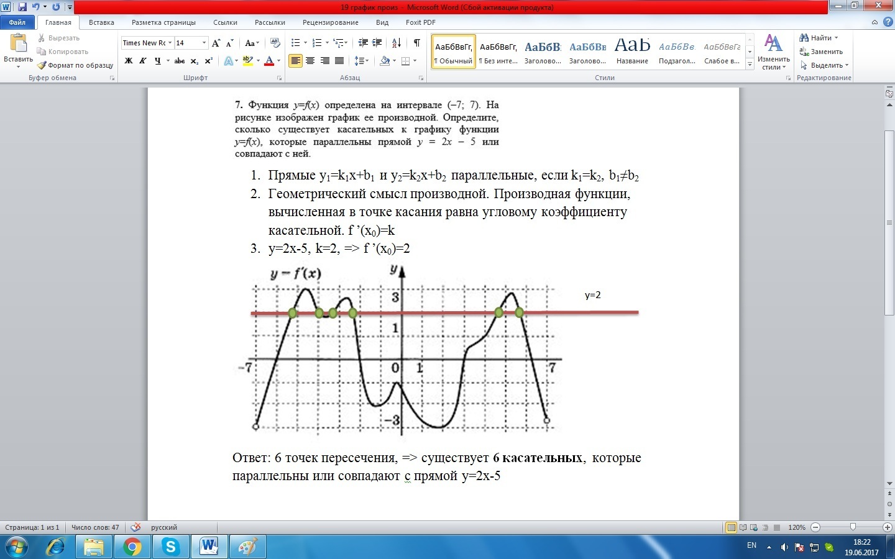895x559 pixels.
Task: Apply the red font color
Action: (x=269, y=61)
